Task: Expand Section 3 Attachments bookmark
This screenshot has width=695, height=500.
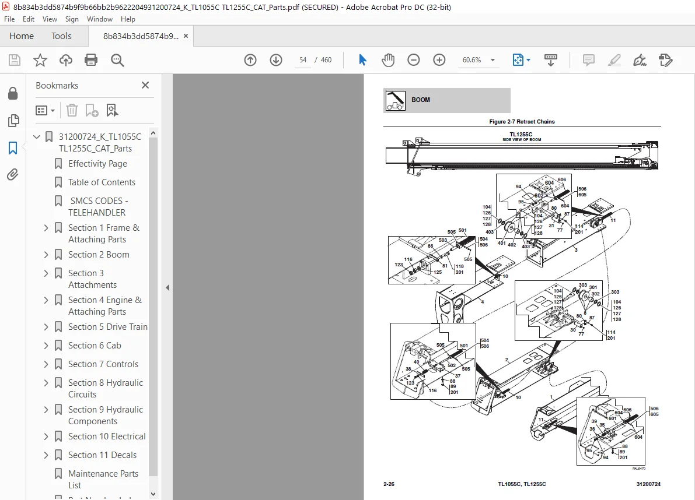Action: pyautogui.click(x=46, y=273)
